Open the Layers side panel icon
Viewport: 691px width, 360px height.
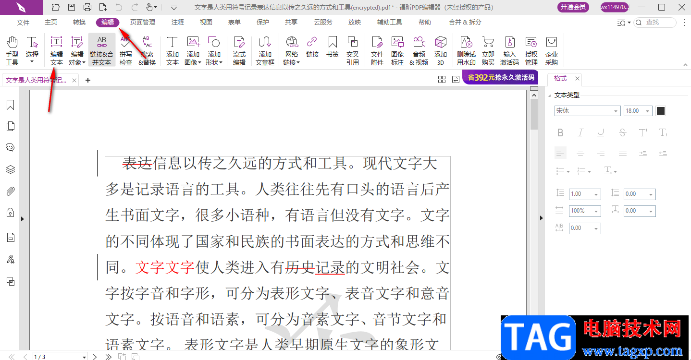pyautogui.click(x=10, y=169)
